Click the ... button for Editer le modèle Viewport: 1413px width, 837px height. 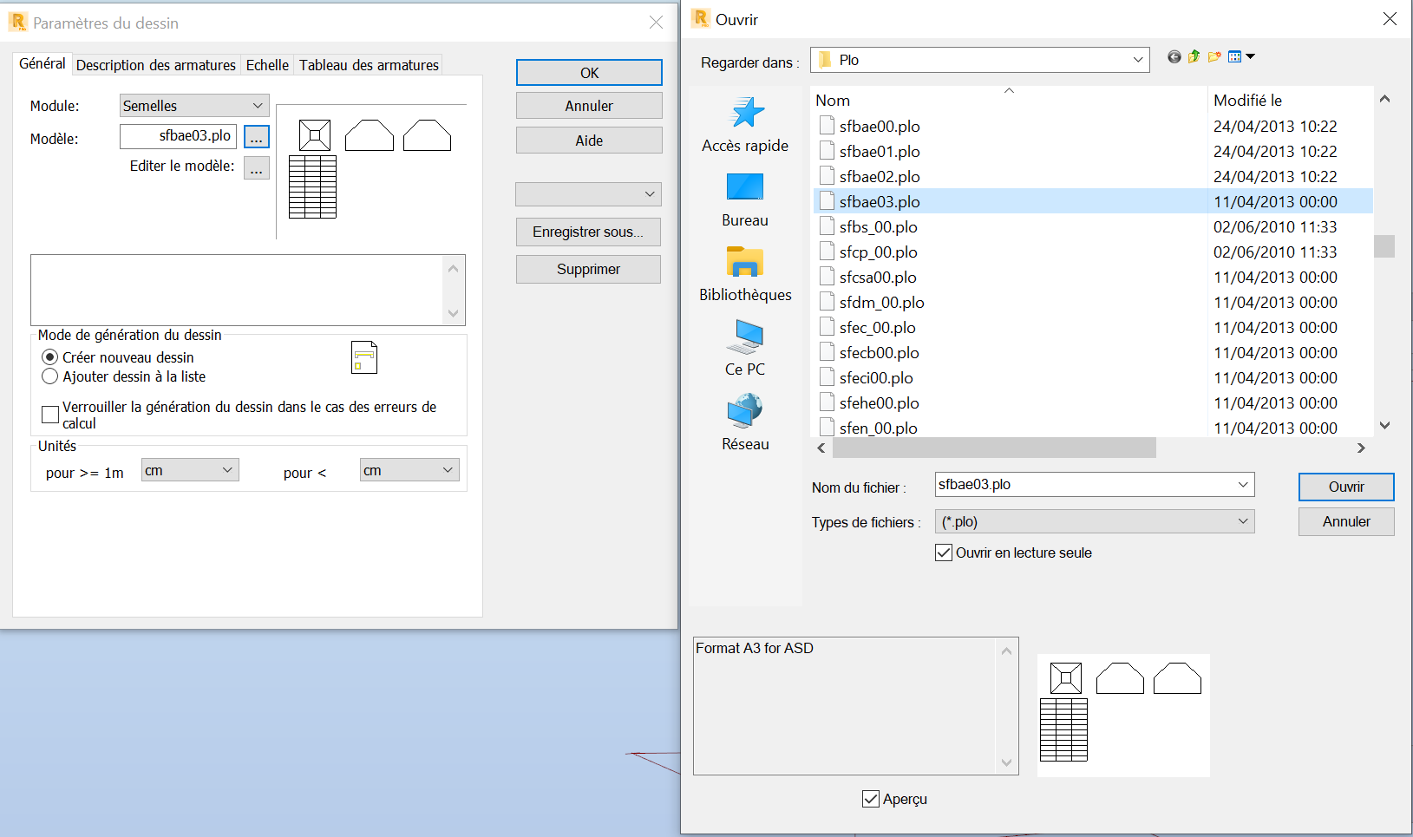click(x=257, y=167)
